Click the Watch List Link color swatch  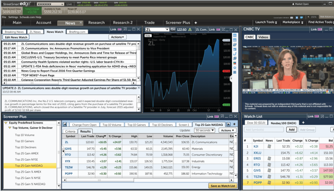tap(316, 116)
